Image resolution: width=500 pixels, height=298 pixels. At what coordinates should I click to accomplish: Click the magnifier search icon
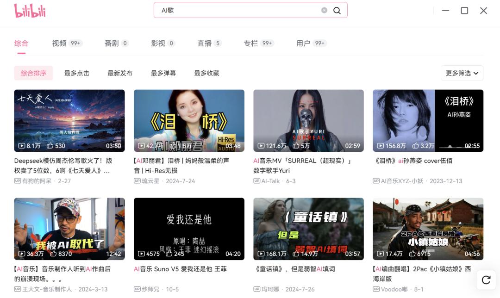[337, 11]
